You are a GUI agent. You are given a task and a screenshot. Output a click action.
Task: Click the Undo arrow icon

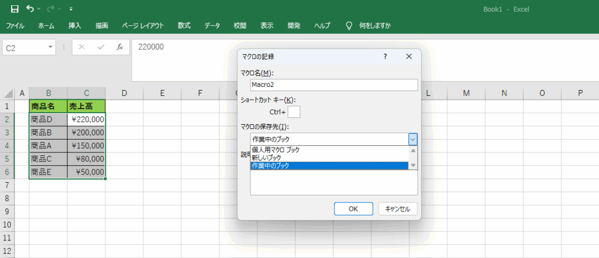click(30, 9)
